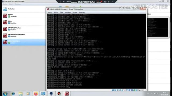Open Windows Media Player from taskbar
This screenshot has height=96, width=172.
28,94
